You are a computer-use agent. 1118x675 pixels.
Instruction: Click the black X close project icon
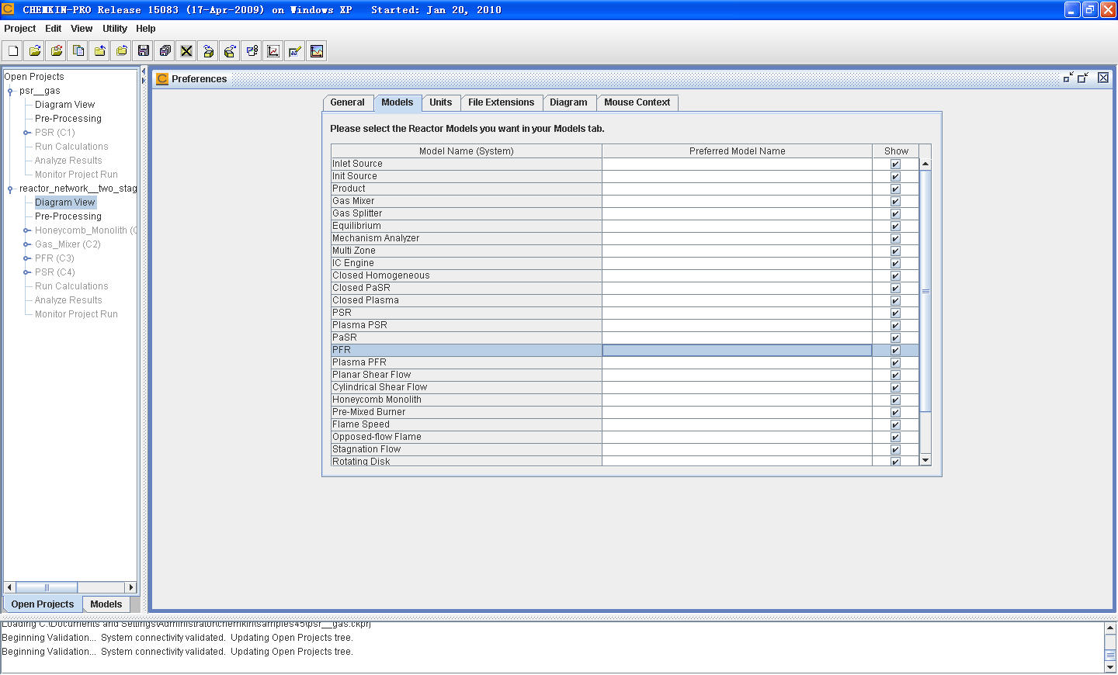[186, 51]
